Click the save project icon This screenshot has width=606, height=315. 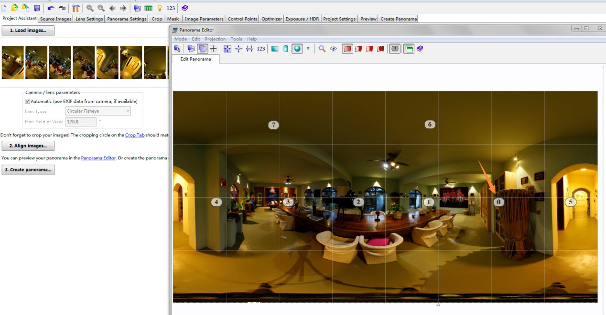37,8
